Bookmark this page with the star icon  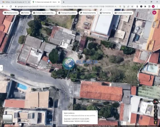(132, 6)
